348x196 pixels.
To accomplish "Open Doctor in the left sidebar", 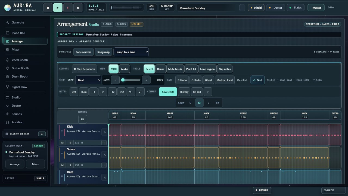I will point(25,106).
